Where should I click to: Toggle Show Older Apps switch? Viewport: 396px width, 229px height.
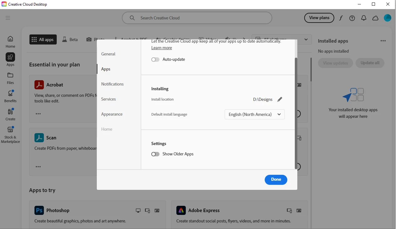click(x=155, y=154)
